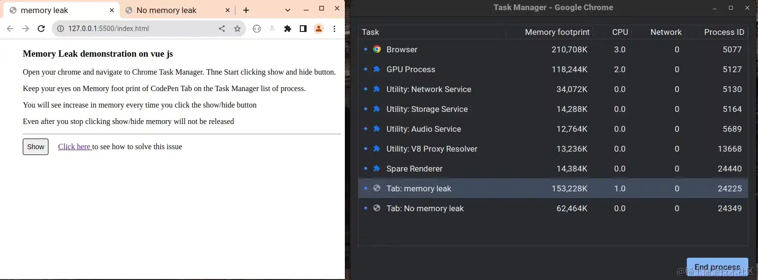Click the Show button
The image size is (758, 280).
click(35, 147)
